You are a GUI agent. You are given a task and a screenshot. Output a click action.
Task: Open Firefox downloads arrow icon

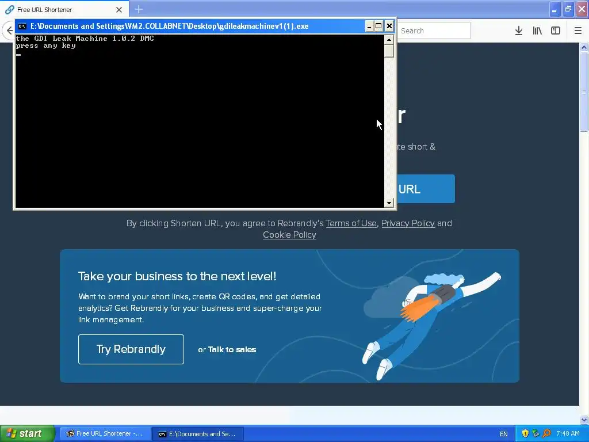519,31
